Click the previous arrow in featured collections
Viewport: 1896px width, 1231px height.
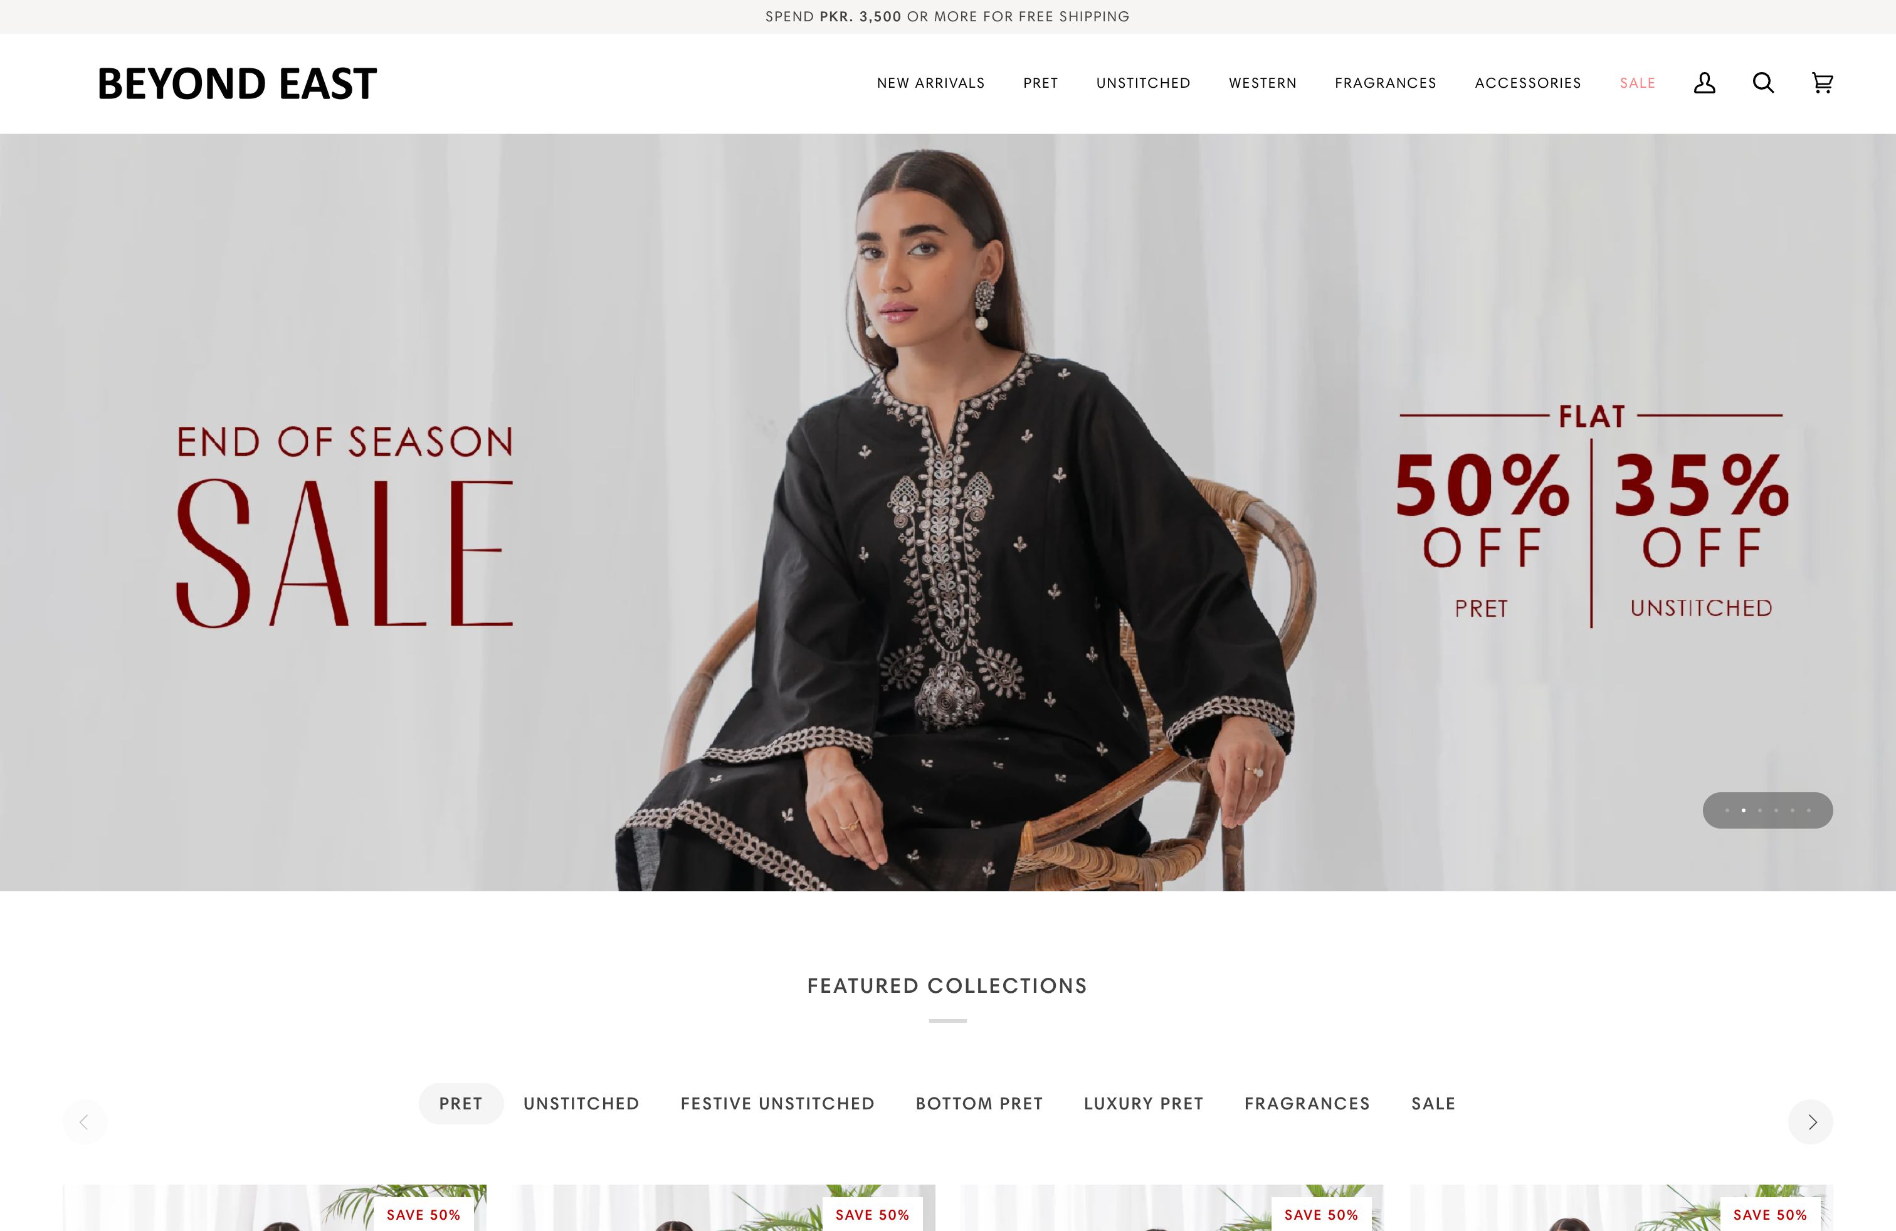[85, 1121]
